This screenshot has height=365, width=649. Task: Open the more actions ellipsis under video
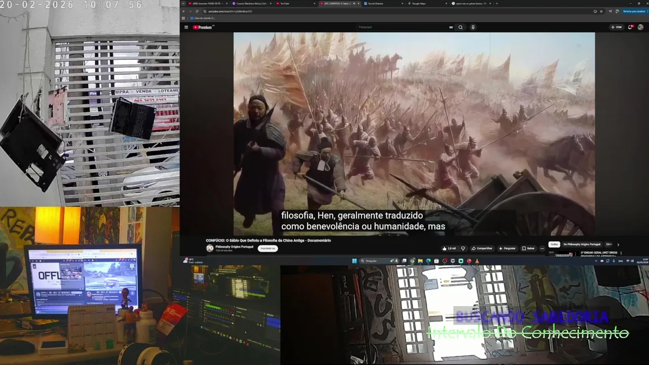(542, 248)
